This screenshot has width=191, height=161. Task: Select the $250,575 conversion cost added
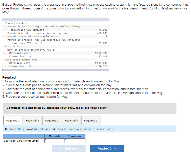click(101, 66)
